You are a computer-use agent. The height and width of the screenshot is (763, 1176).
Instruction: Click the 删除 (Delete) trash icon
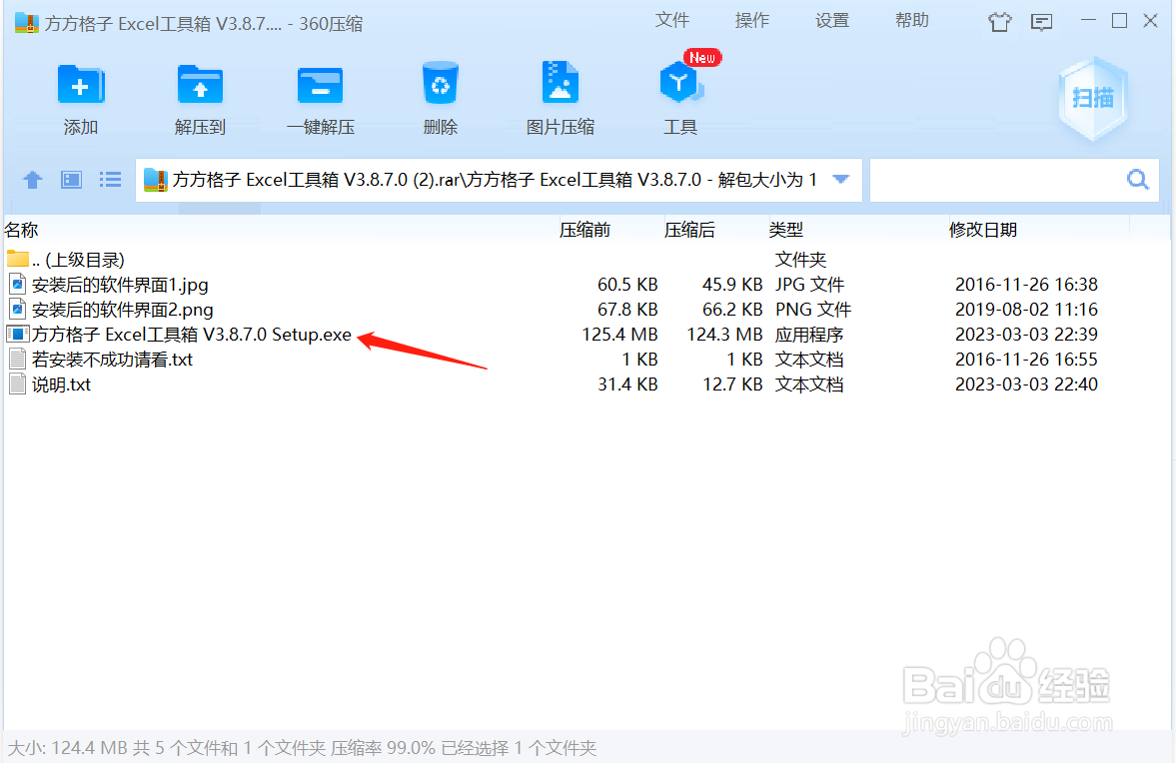(441, 83)
